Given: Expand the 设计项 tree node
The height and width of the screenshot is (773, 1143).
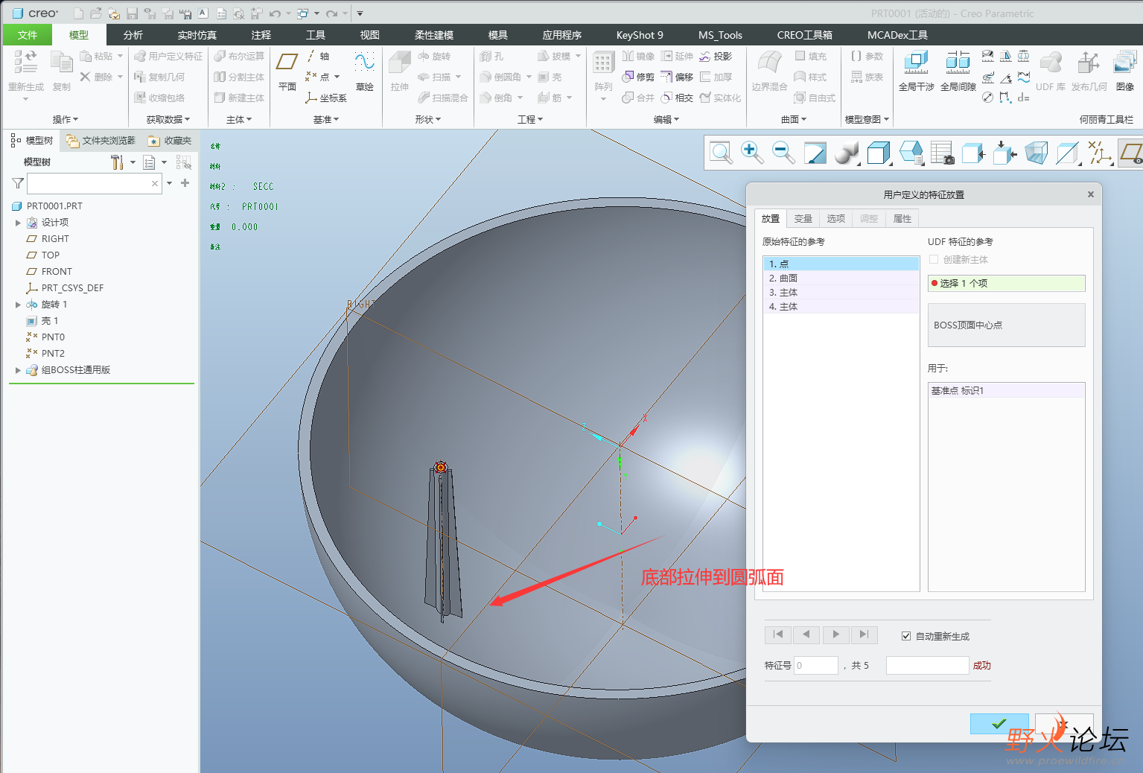Looking at the screenshot, I should [18, 223].
